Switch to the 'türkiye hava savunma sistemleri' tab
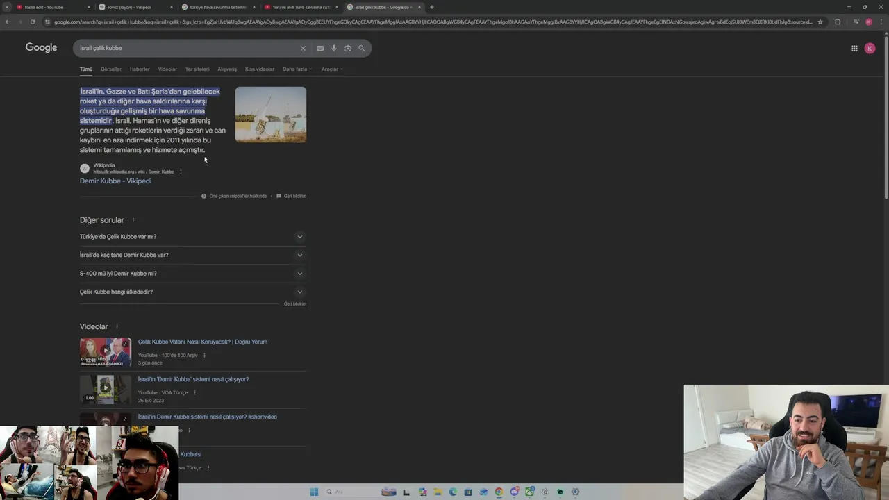This screenshot has width=889, height=500. coord(219,7)
